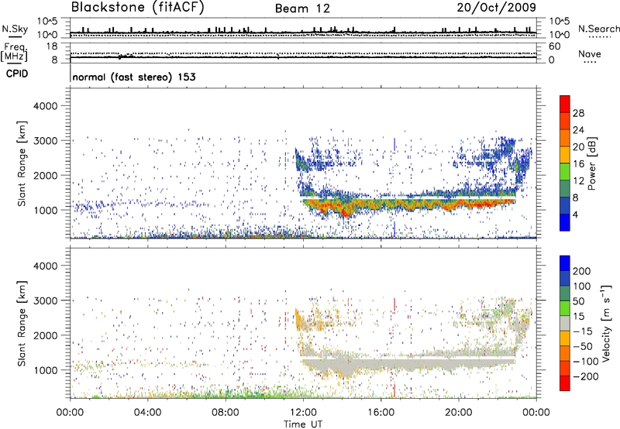Click the red bottom of velocity colorbar
The height and width of the screenshot is (429, 620).
pyautogui.click(x=565, y=383)
